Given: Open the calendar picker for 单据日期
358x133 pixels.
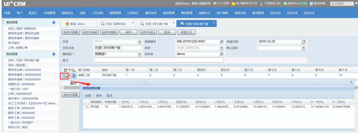Looking at the screenshot, I should point(303,41).
